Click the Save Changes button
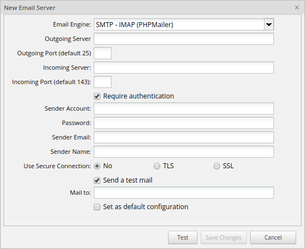This screenshot has width=305, height=249. tap(223, 237)
